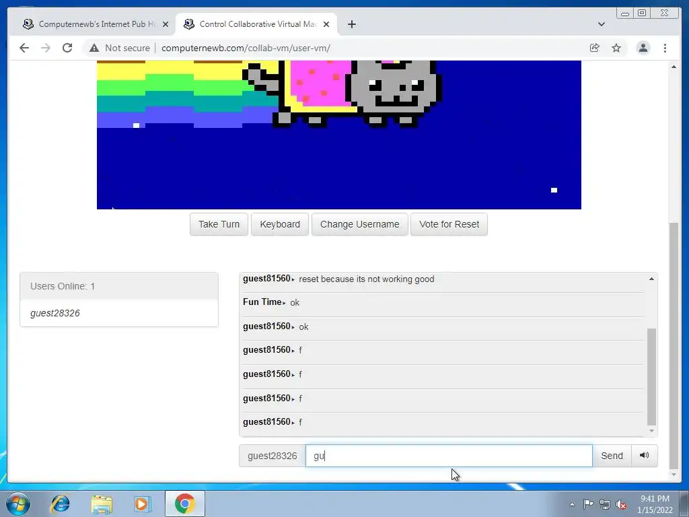689x517 pixels.
Task: Expand the tab search chevron
Action: point(602,24)
